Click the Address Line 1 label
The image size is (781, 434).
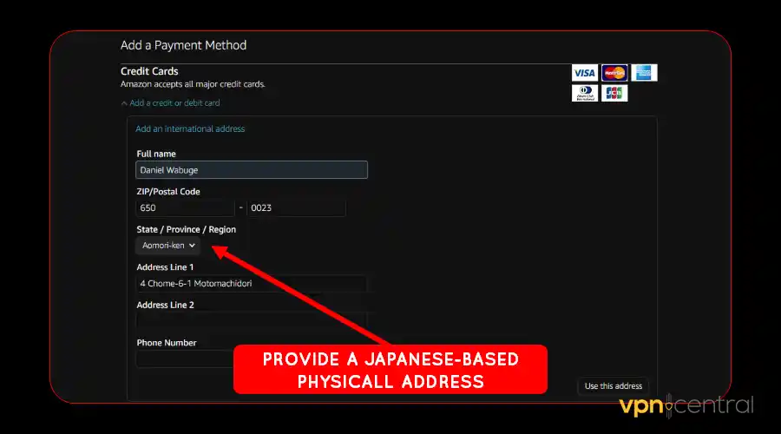165,267
